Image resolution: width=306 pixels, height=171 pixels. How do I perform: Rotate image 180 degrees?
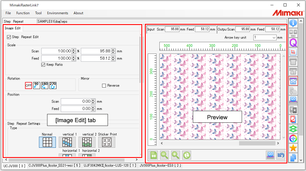(x=45, y=85)
